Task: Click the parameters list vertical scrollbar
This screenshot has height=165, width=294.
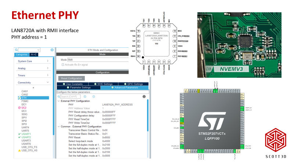Action: click(148, 115)
